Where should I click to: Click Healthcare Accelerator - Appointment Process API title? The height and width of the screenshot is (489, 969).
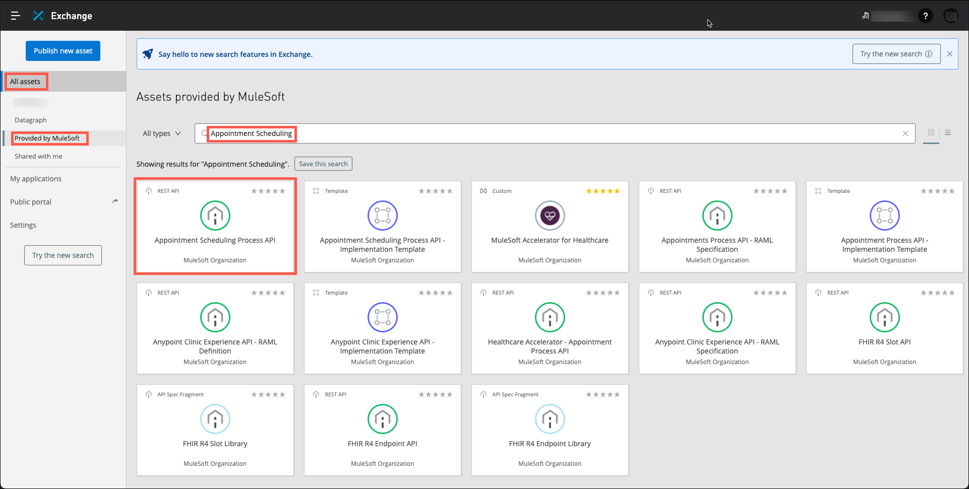550,346
